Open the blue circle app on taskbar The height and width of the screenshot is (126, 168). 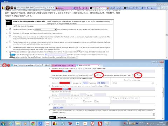tap(78, 124)
